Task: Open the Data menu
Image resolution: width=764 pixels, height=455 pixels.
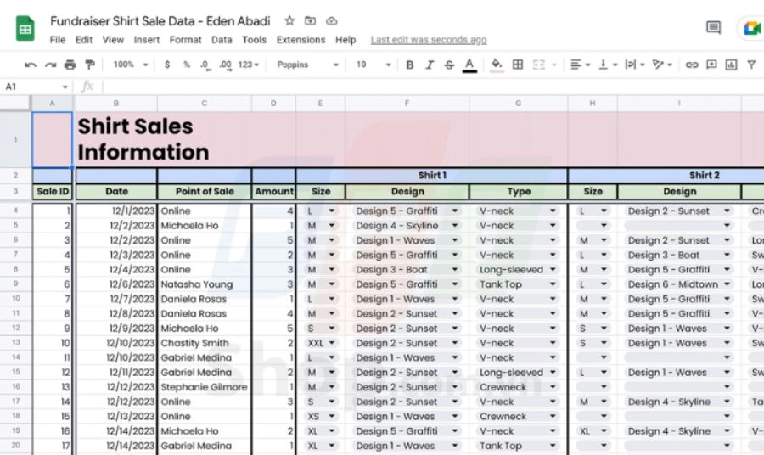Action: 222,40
